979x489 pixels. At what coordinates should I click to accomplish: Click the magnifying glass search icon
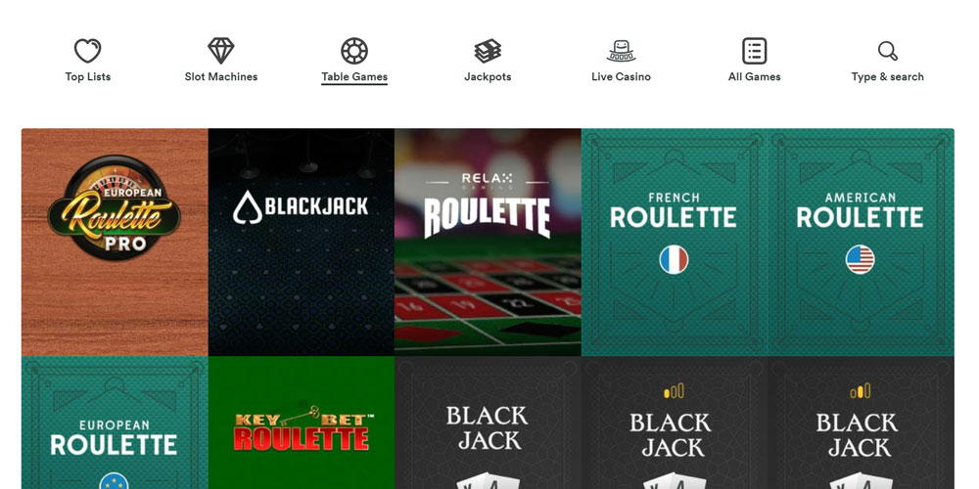tap(887, 51)
